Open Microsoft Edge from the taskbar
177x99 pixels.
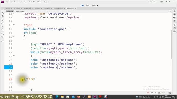click(x=57, y=97)
